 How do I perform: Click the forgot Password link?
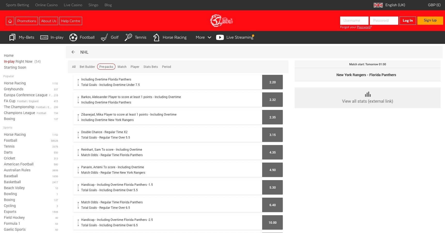pyautogui.click(x=363, y=27)
